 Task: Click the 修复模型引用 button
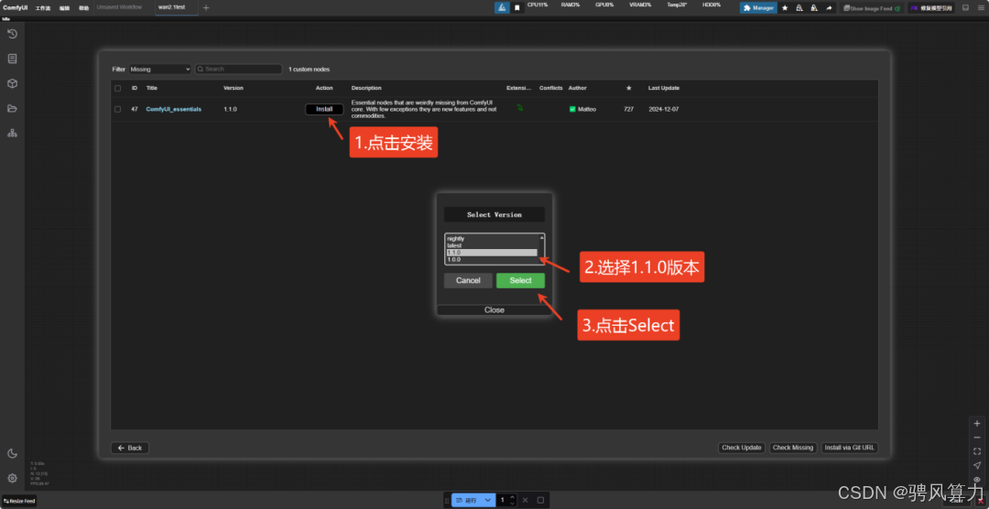tap(930, 8)
